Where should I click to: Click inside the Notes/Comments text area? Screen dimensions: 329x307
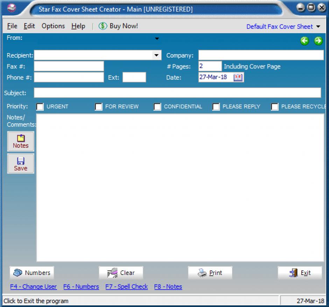pos(181,188)
